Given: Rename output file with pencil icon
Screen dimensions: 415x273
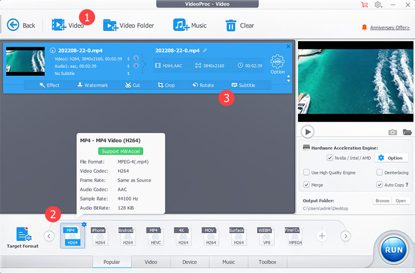Looking at the screenshot, I should coord(205,51).
